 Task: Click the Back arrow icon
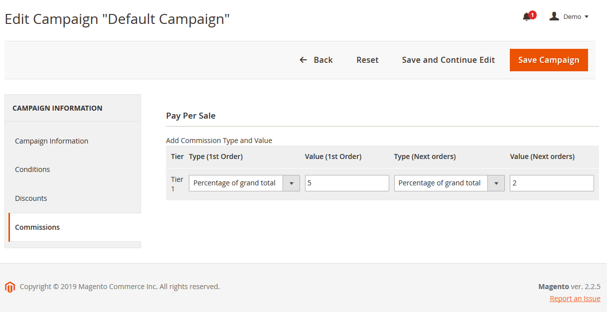[x=303, y=60]
